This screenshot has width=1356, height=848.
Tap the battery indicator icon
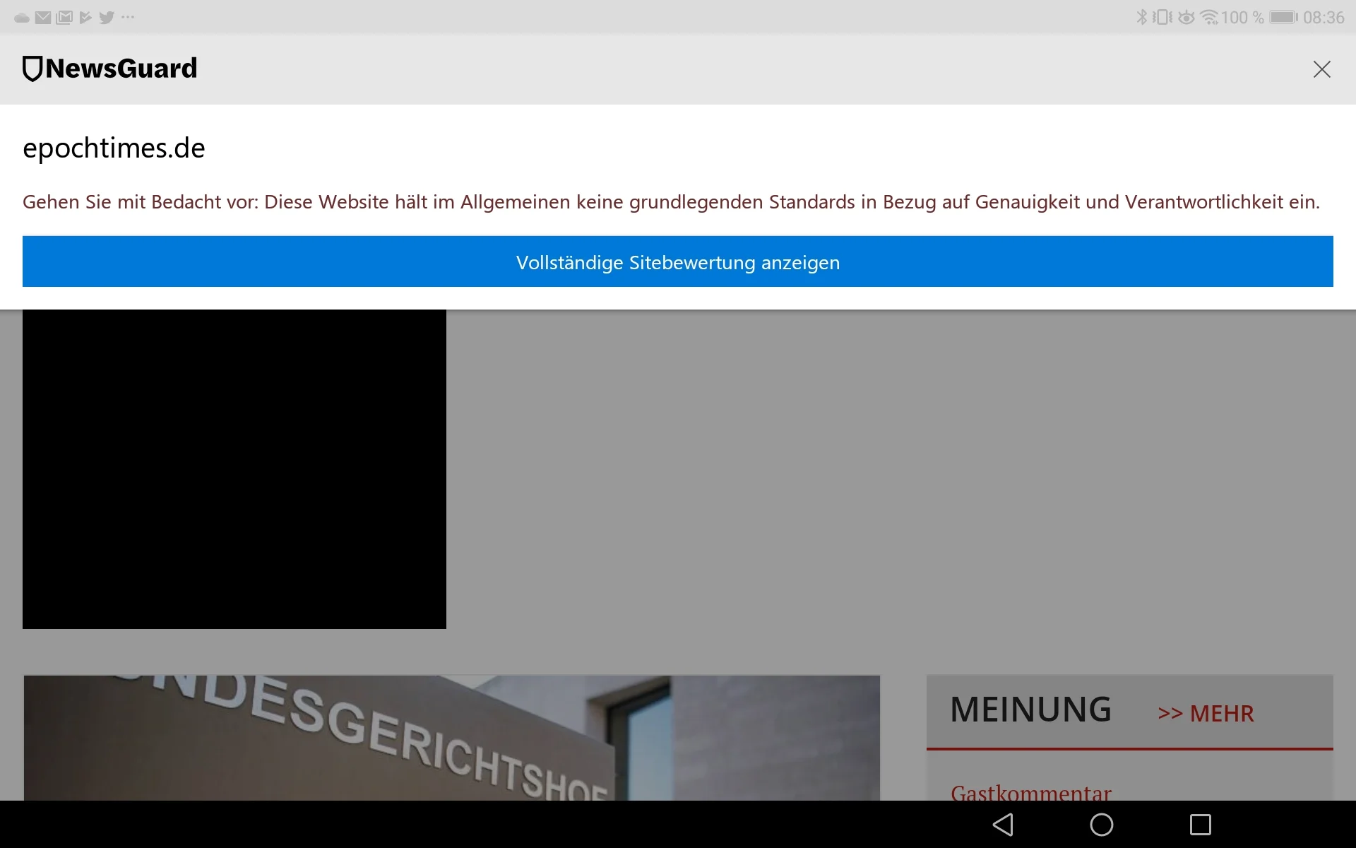(1283, 17)
